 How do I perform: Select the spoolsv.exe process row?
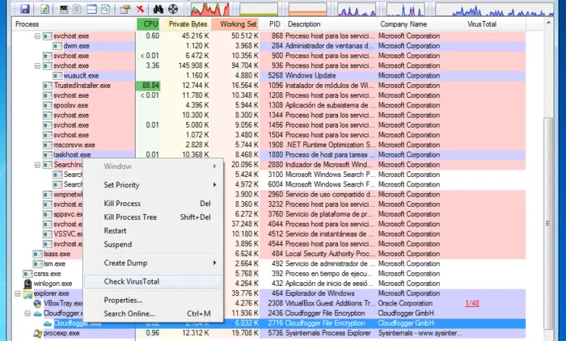point(268,105)
